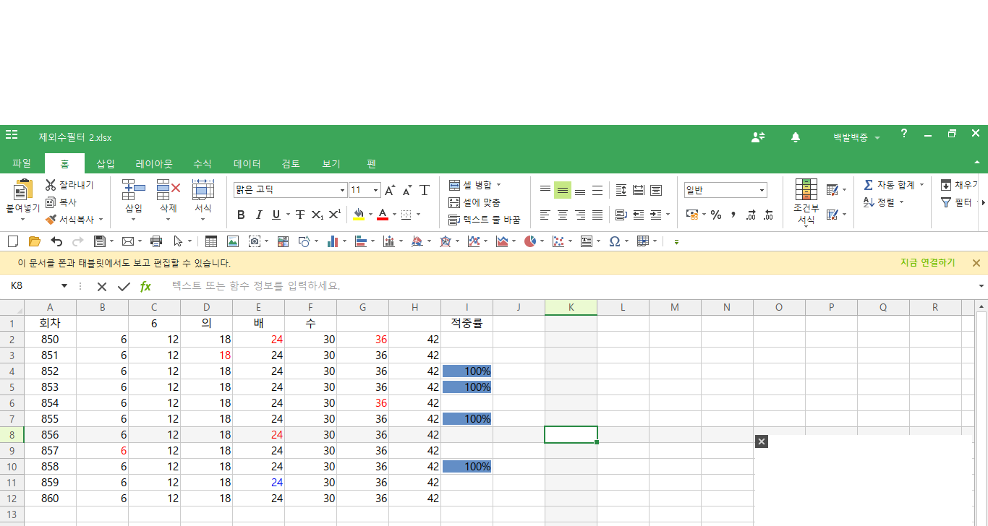Viewport: 988px width, 526px height.
Task: Open the font name dropdown (맑은 고딕)
Action: [343, 191]
